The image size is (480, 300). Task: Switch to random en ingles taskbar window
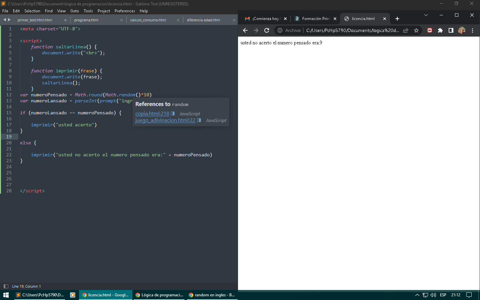pyautogui.click(x=212, y=295)
